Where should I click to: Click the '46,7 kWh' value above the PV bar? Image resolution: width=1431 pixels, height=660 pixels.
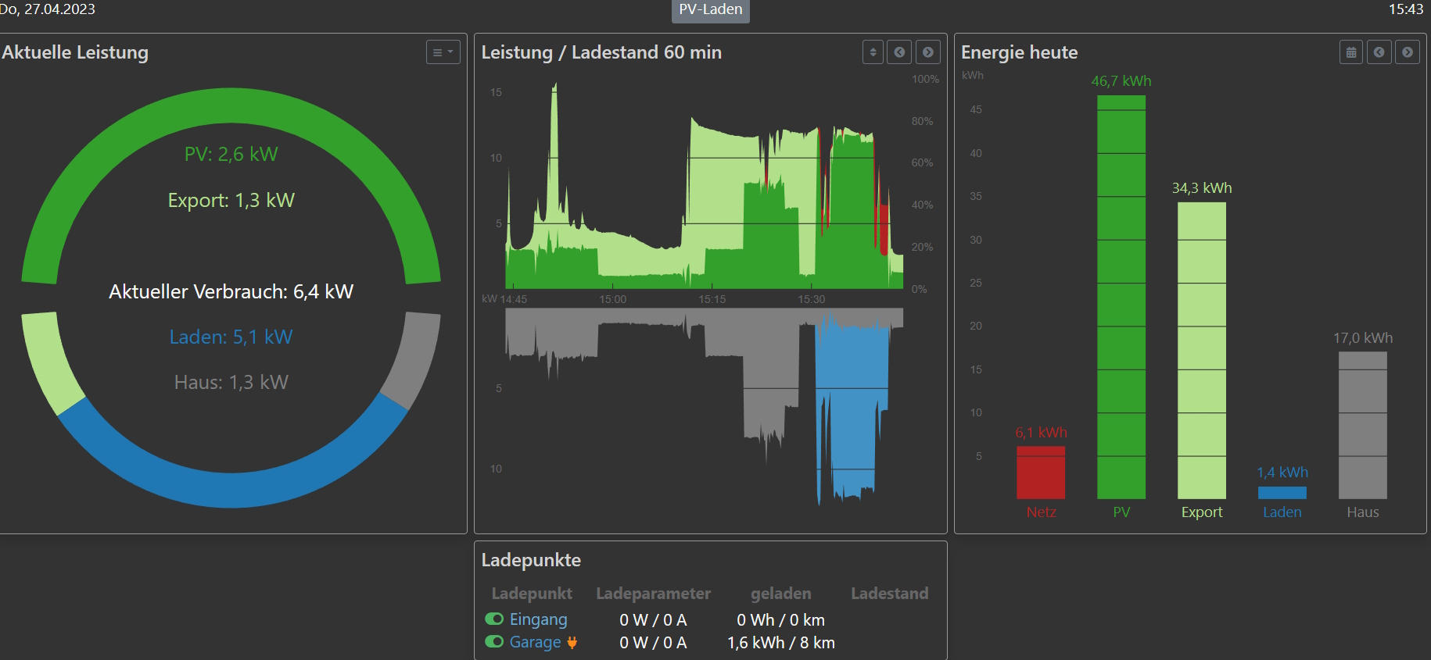[x=1121, y=81]
